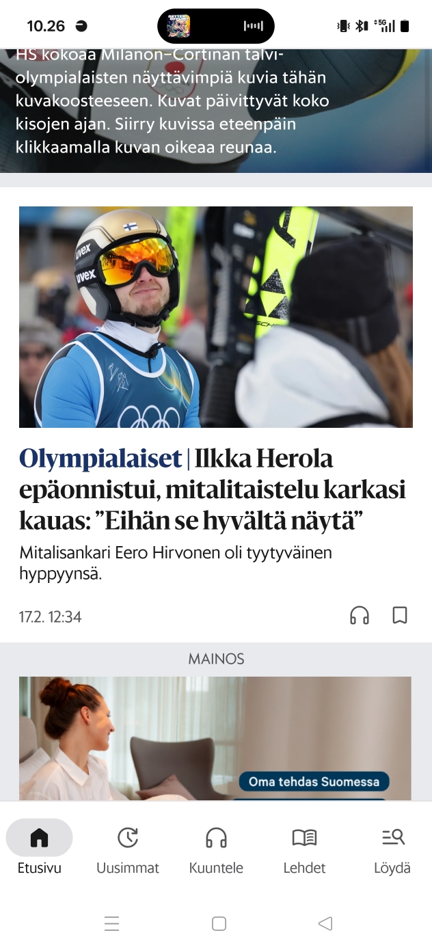
Task: Tap the open book Lehdet icon
Action: (x=304, y=837)
